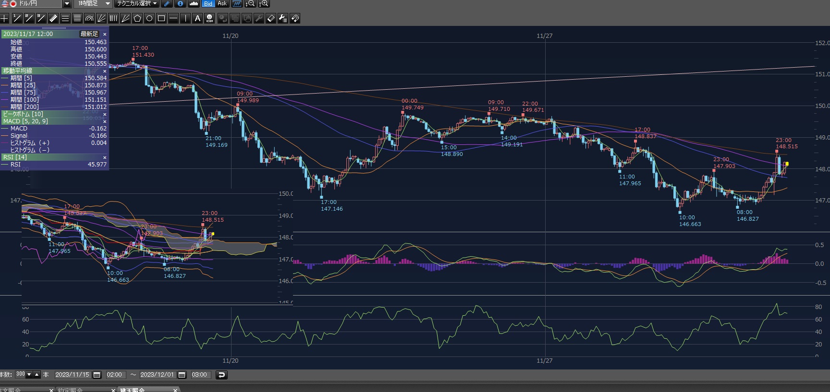This screenshot has width=830, height=392.
Task: Open the chart information (i) icon
Action: [x=180, y=4]
